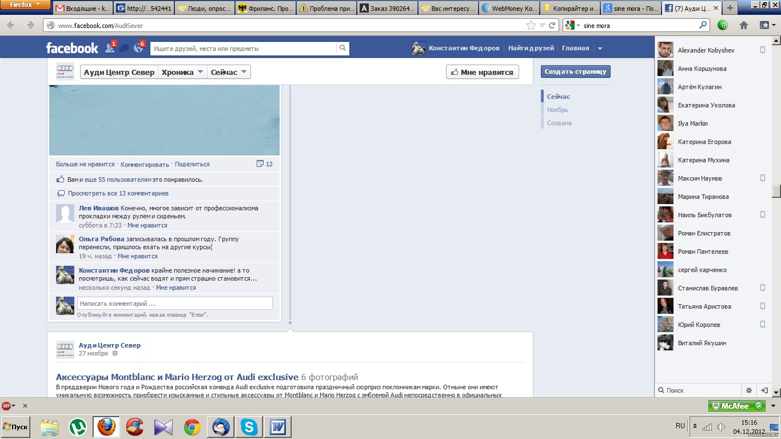The height and width of the screenshot is (439, 781).
Task: Click the Пуск start button
Action: (x=15, y=427)
